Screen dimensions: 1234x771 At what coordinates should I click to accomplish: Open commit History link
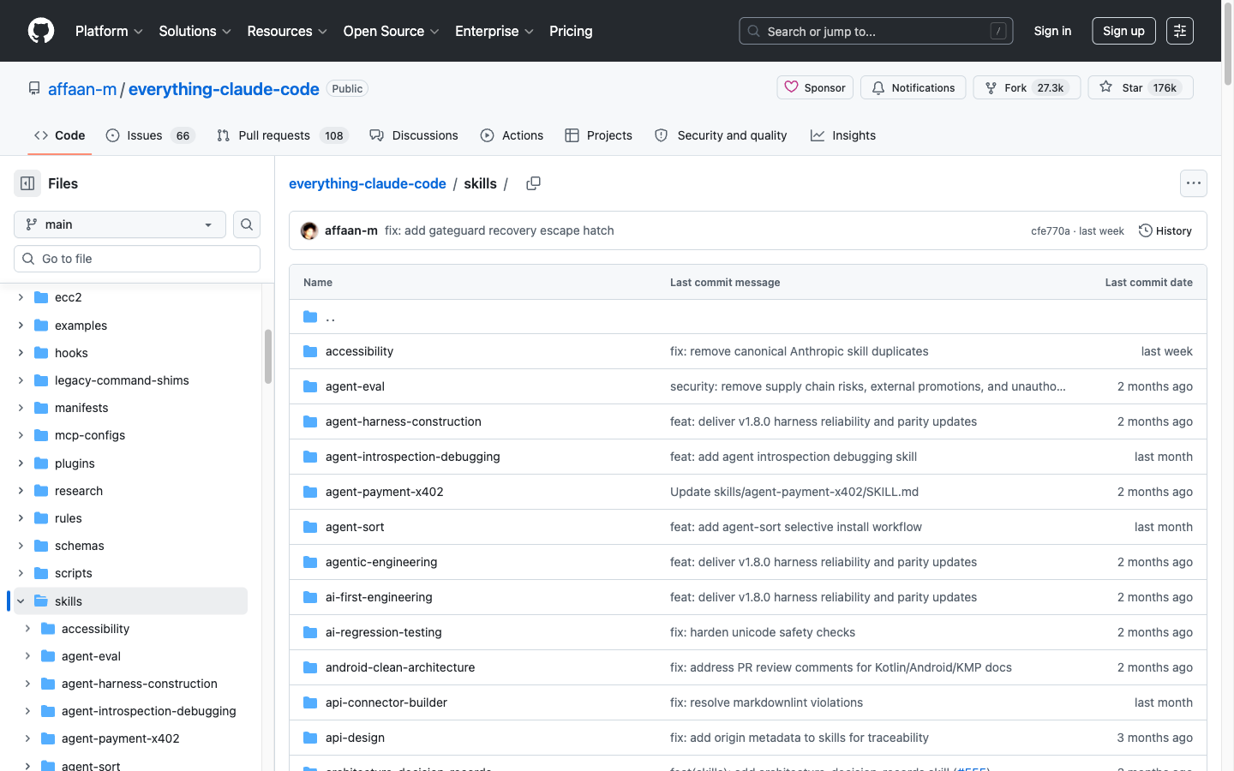pos(1165,230)
